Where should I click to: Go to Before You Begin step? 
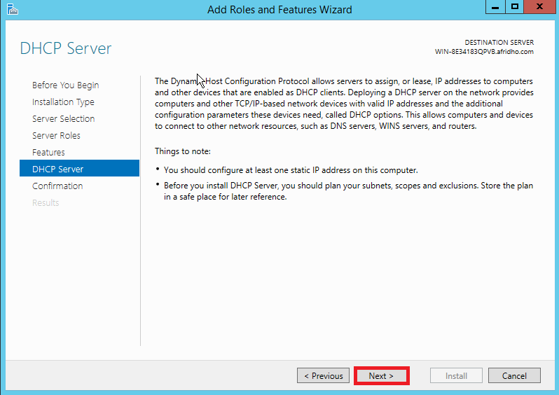(65, 85)
